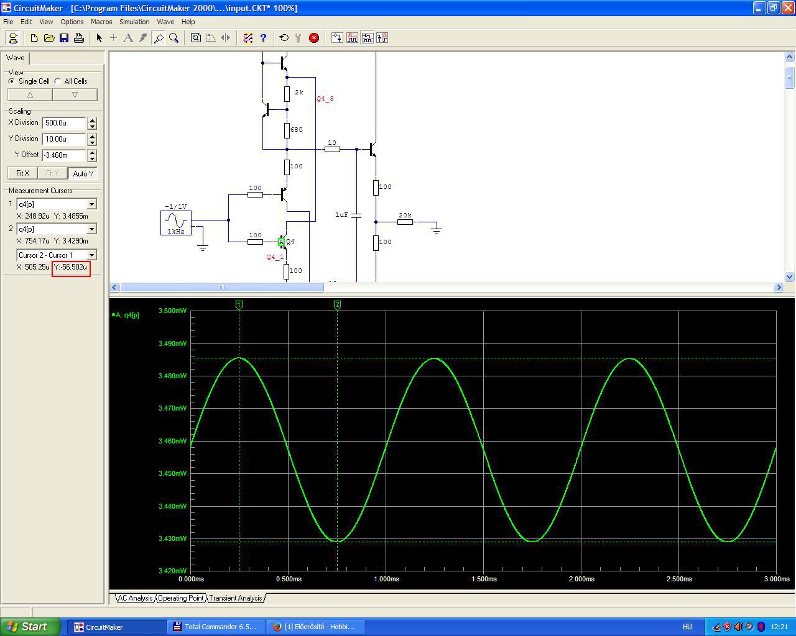Click the Fit X button
Viewport: 796px width, 636px height.
coord(23,173)
